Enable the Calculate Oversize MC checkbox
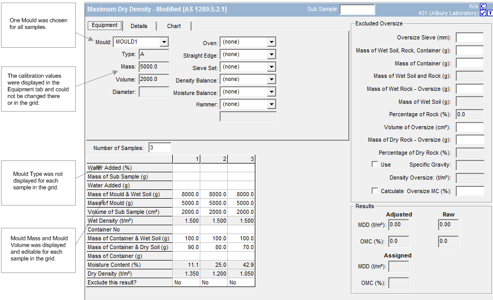This screenshot has width=493, height=300. pos(375,191)
